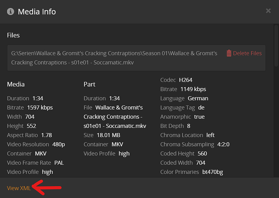279x198 pixels.
Task: Close the Media Info dialog
Action: [268, 11]
